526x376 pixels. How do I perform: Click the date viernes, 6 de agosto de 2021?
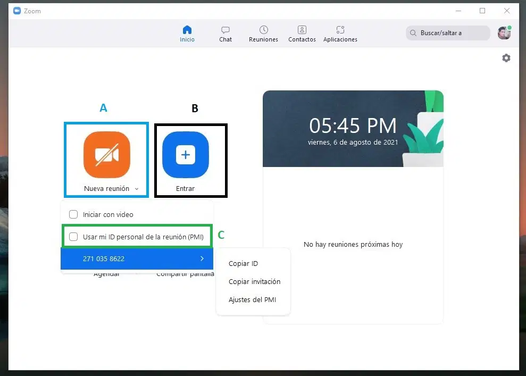(x=353, y=142)
